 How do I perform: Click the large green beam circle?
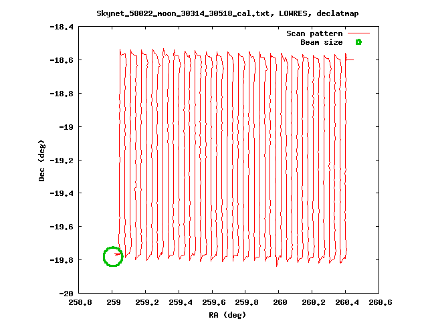(x=113, y=257)
